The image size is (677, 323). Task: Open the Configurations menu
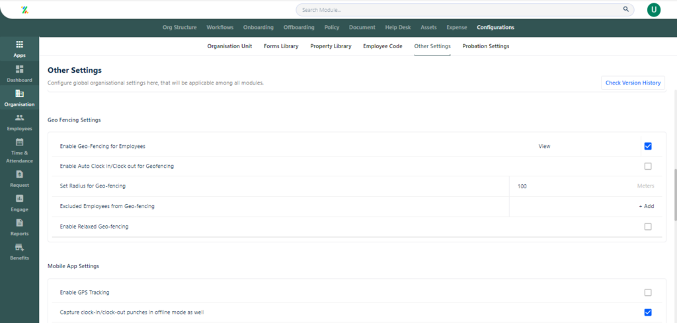tap(496, 27)
